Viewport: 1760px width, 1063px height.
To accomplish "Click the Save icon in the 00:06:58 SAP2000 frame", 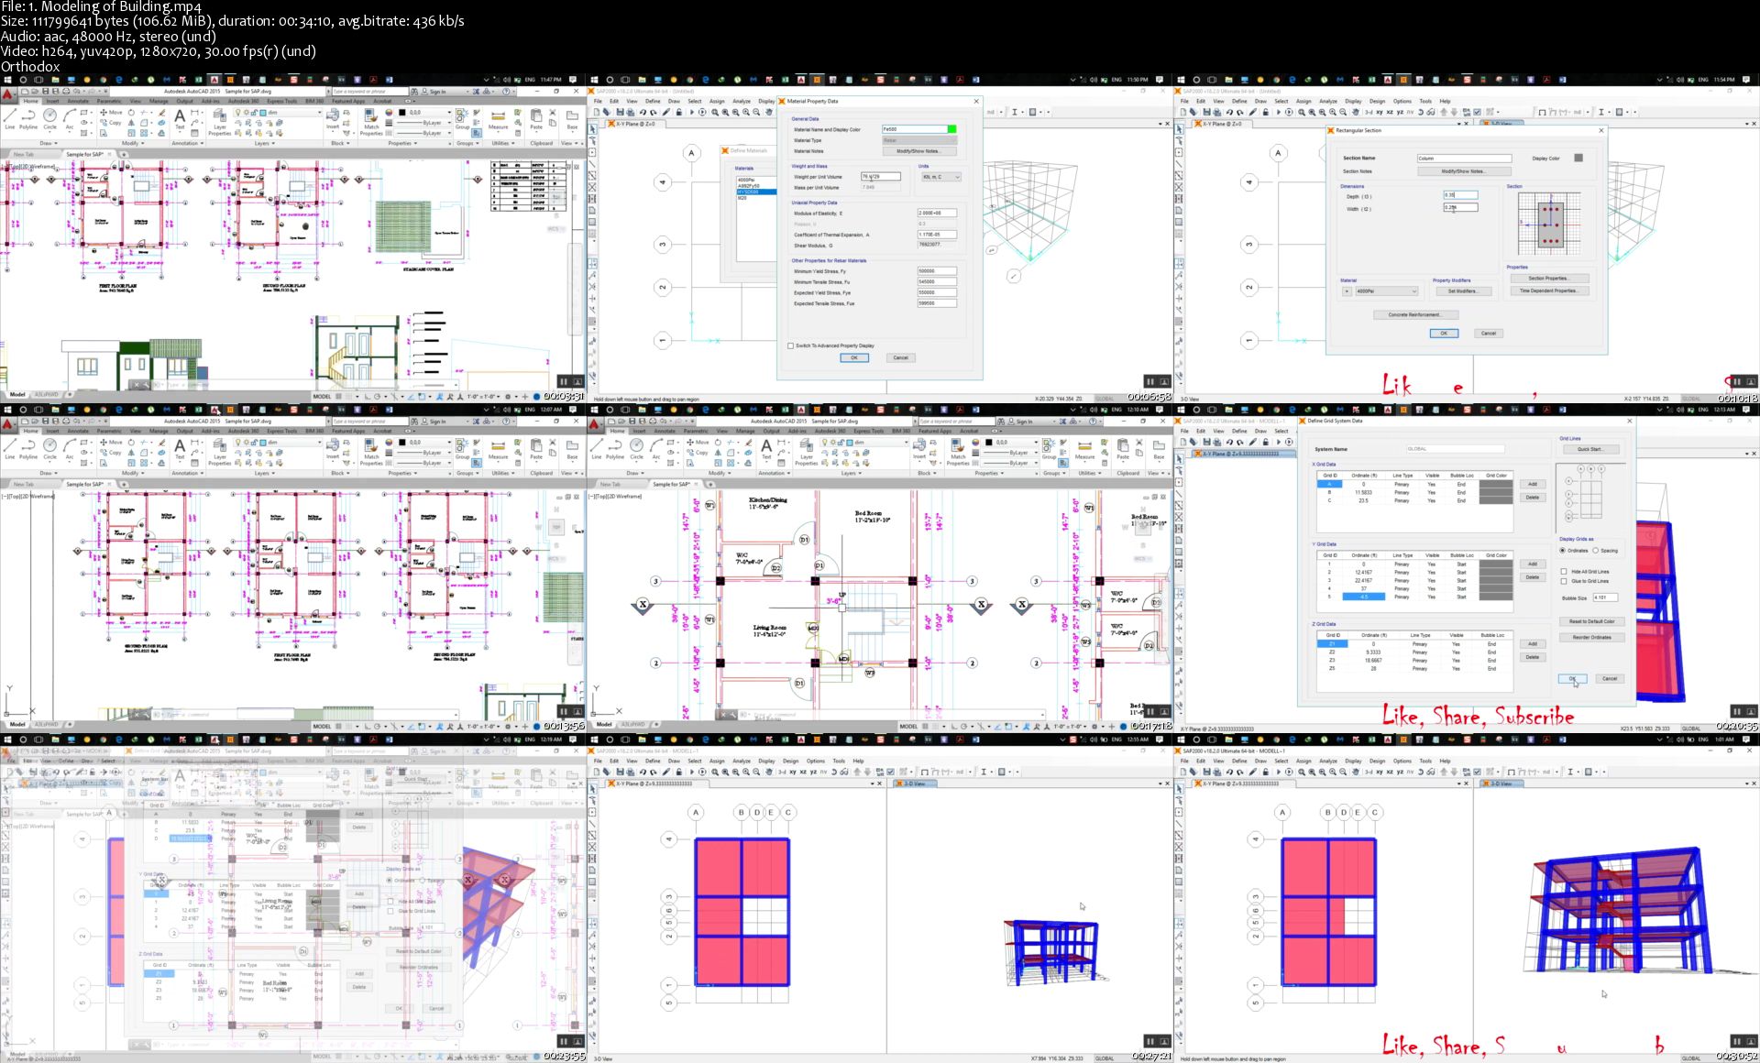I will [620, 112].
